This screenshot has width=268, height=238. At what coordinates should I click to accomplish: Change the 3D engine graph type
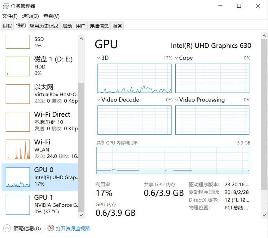click(99, 58)
